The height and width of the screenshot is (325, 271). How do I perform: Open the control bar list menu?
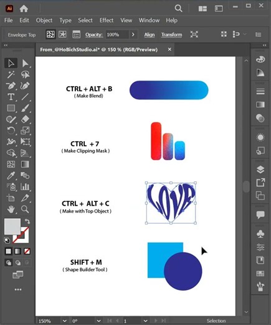point(259,34)
